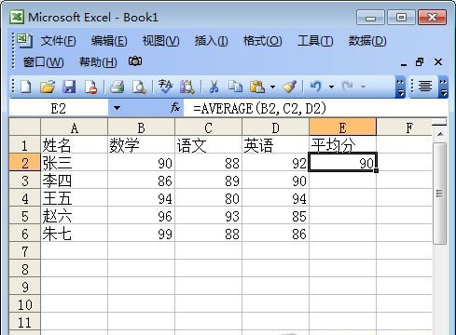Select column D header

click(275, 127)
